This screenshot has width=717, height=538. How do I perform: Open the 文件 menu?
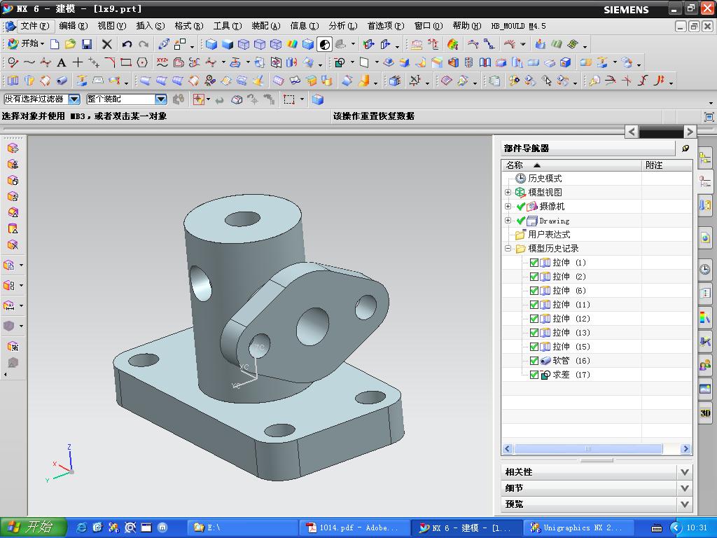pyautogui.click(x=35, y=26)
